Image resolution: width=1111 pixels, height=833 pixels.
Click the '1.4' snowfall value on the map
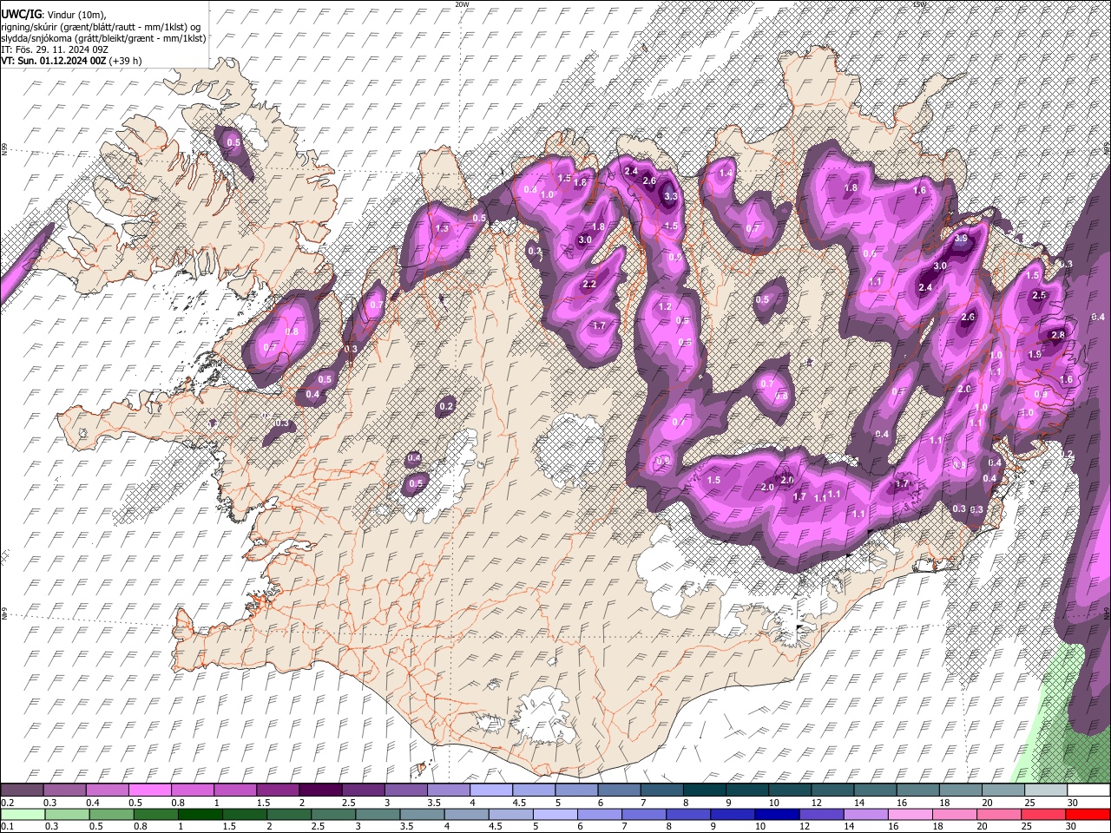point(726,174)
